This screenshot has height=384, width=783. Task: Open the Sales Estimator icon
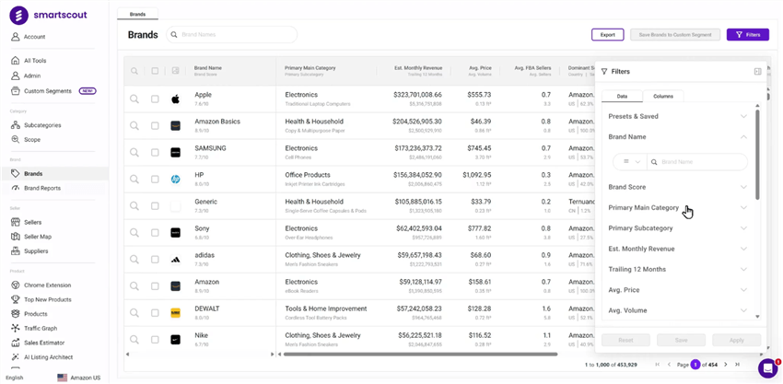click(x=16, y=343)
